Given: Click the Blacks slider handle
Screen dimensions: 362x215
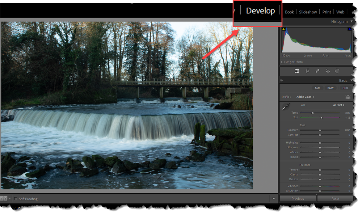Looking at the screenshot, I should point(320,157).
